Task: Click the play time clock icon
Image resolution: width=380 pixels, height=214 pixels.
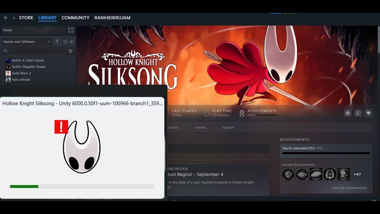Action: [x=207, y=113]
